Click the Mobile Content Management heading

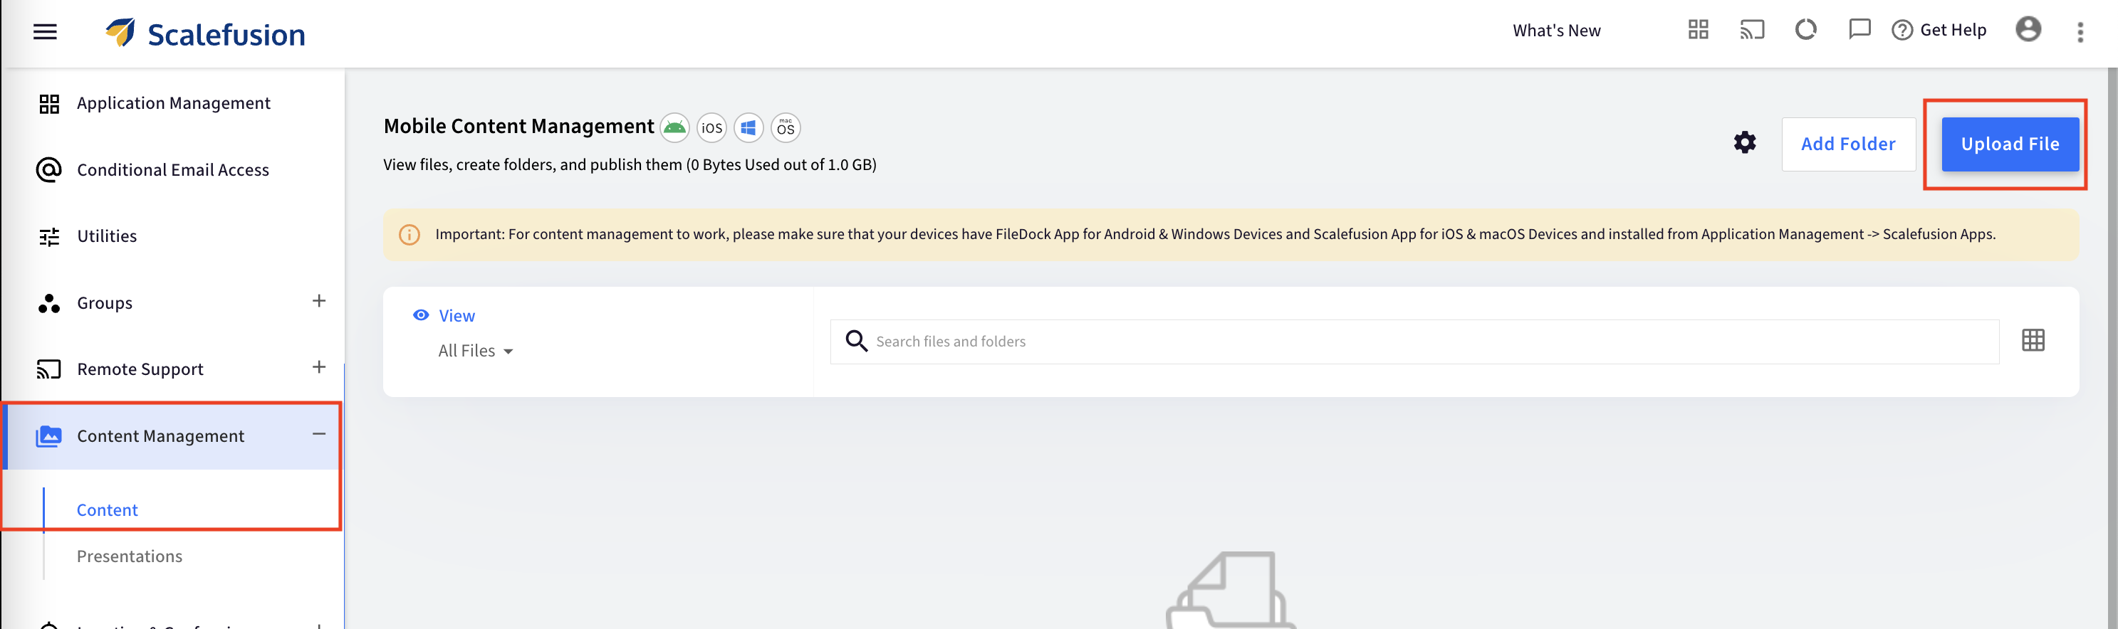click(518, 127)
